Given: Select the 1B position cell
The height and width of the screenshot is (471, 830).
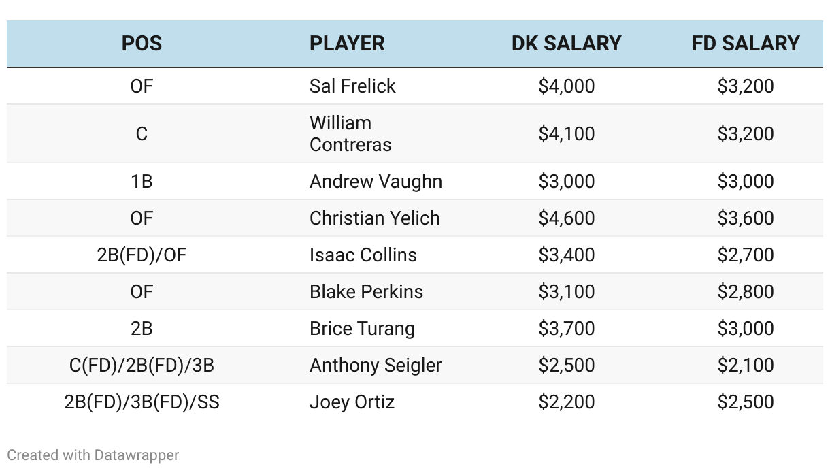Looking at the screenshot, I should click(142, 181).
